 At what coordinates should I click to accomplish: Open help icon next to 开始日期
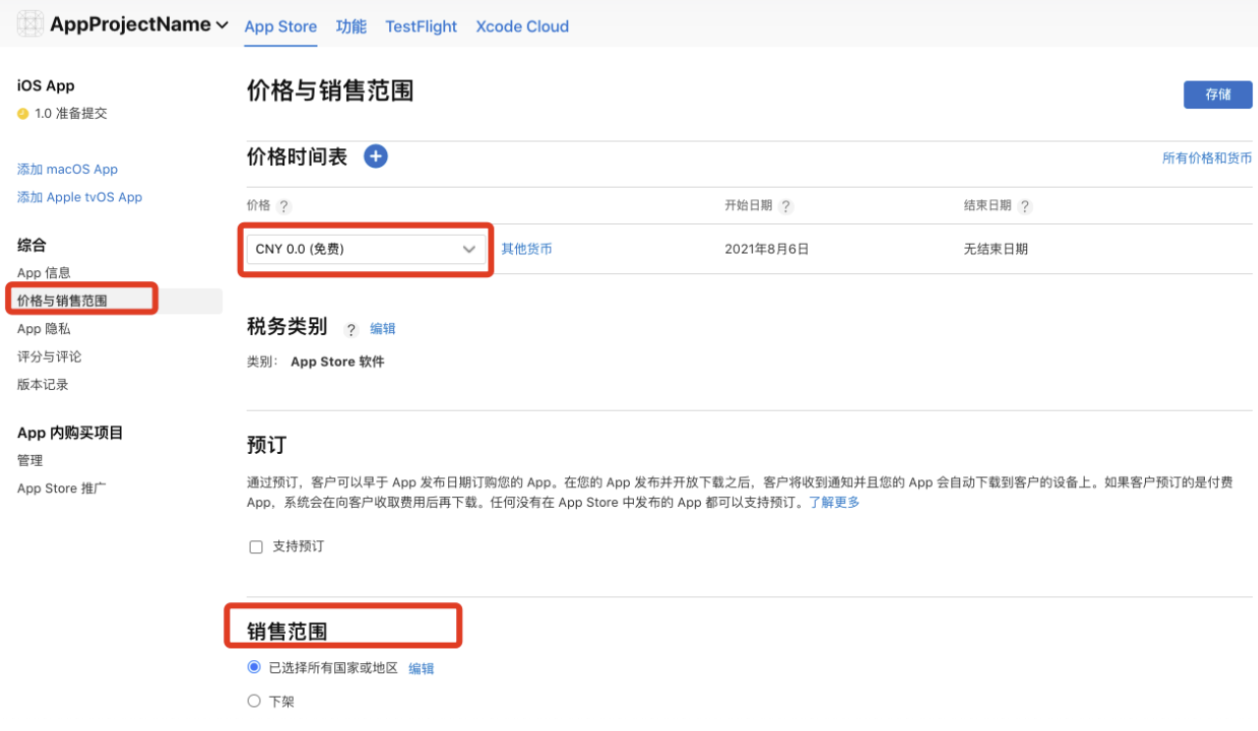click(786, 206)
